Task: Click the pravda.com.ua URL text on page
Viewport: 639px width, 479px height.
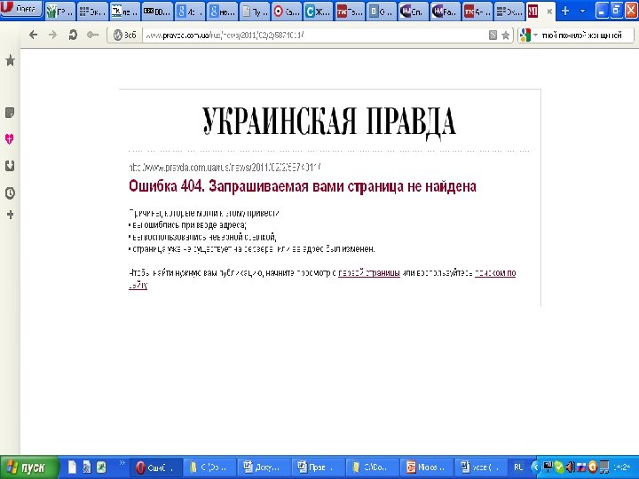Action: point(225,168)
